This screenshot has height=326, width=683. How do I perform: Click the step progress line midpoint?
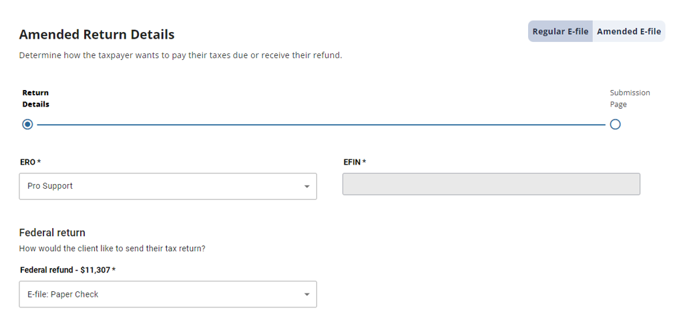click(x=321, y=125)
